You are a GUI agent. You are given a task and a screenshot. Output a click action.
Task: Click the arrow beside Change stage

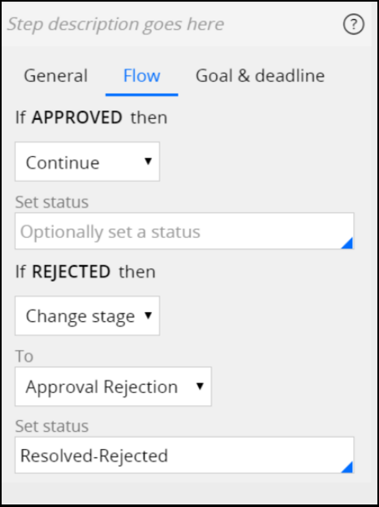[148, 315]
